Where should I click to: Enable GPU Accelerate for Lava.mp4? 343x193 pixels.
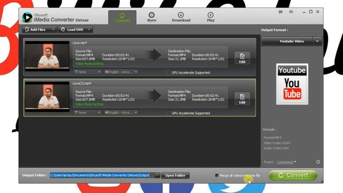tap(169, 73)
